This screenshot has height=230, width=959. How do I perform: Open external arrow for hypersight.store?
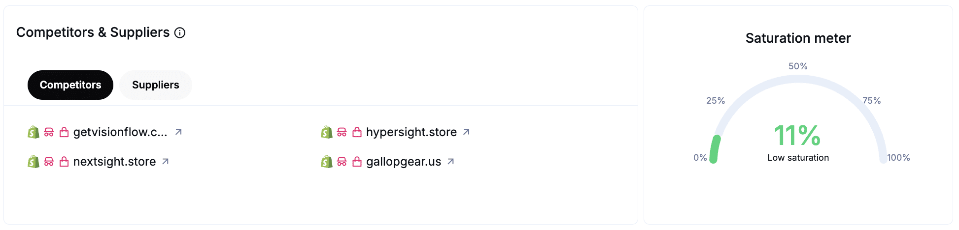(466, 132)
